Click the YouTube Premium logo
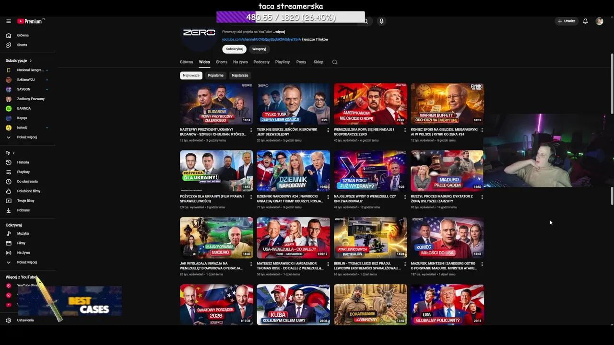 tap(31, 21)
